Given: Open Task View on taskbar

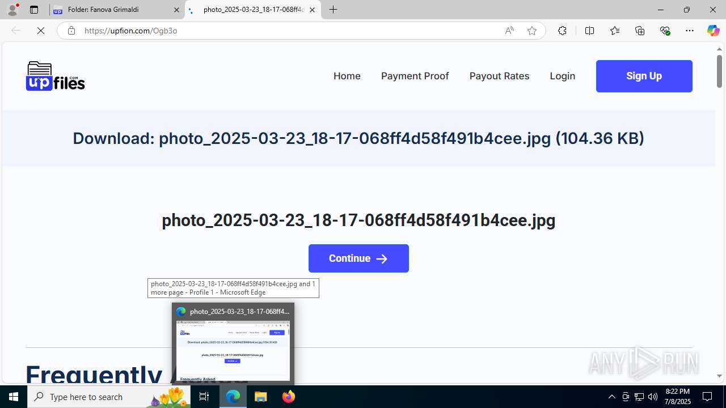Looking at the screenshot, I should pyautogui.click(x=204, y=397).
